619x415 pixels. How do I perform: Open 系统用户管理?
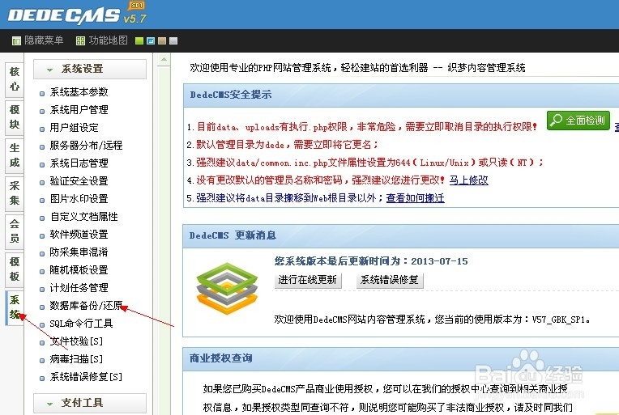click(x=79, y=110)
